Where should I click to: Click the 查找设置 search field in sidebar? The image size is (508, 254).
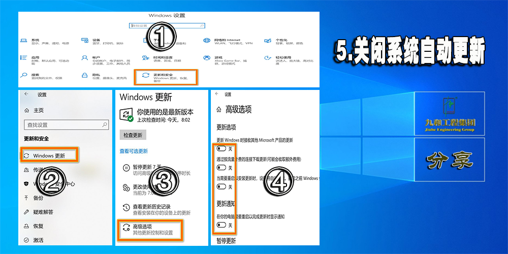point(67,125)
